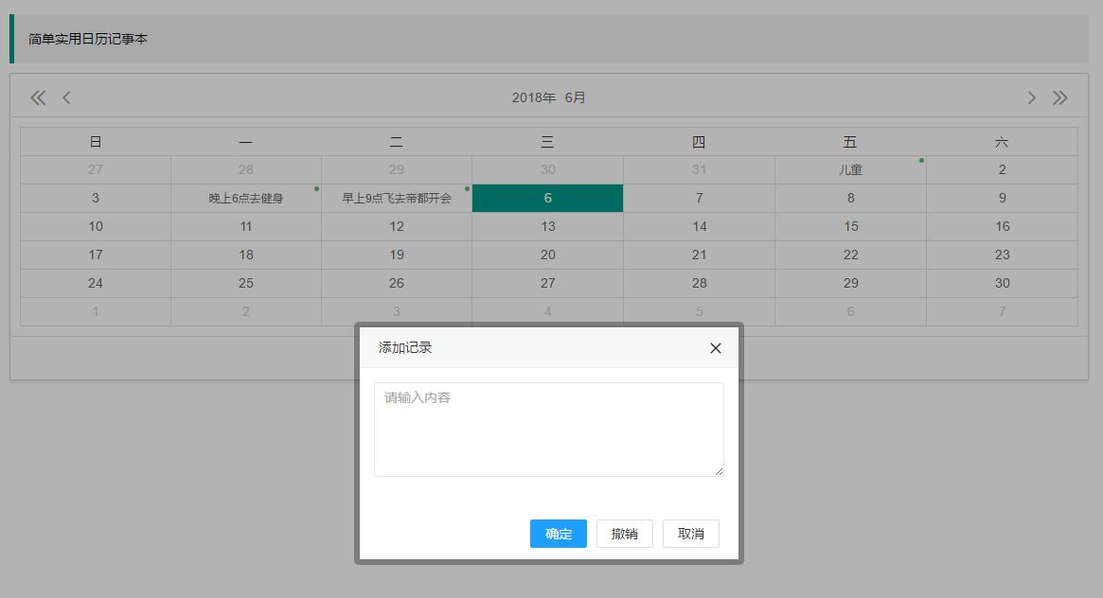This screenshot has width=1103, height=598.
Task: Select June 23 in calendar
Action: [1002, 255]
